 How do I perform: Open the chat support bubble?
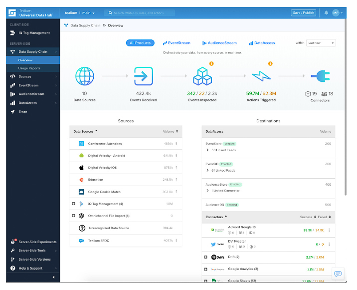(338, 274)
